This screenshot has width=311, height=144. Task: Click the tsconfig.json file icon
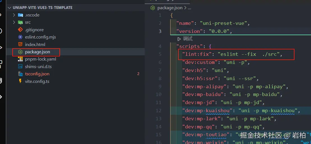[20, 74]
